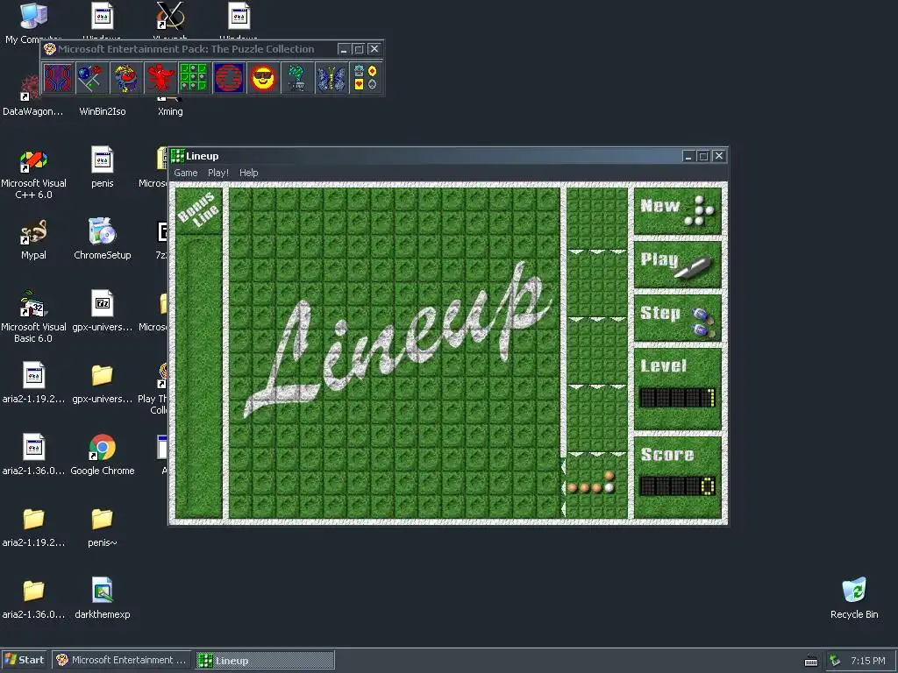The image size is (898, 673).
Task: Maximize the Lineup window
Action: (703, 156)
